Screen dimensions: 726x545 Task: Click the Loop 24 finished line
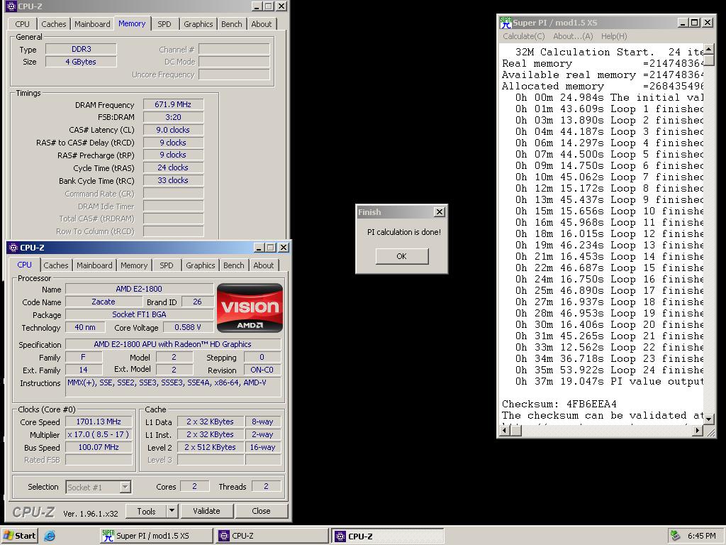[609, 370]
